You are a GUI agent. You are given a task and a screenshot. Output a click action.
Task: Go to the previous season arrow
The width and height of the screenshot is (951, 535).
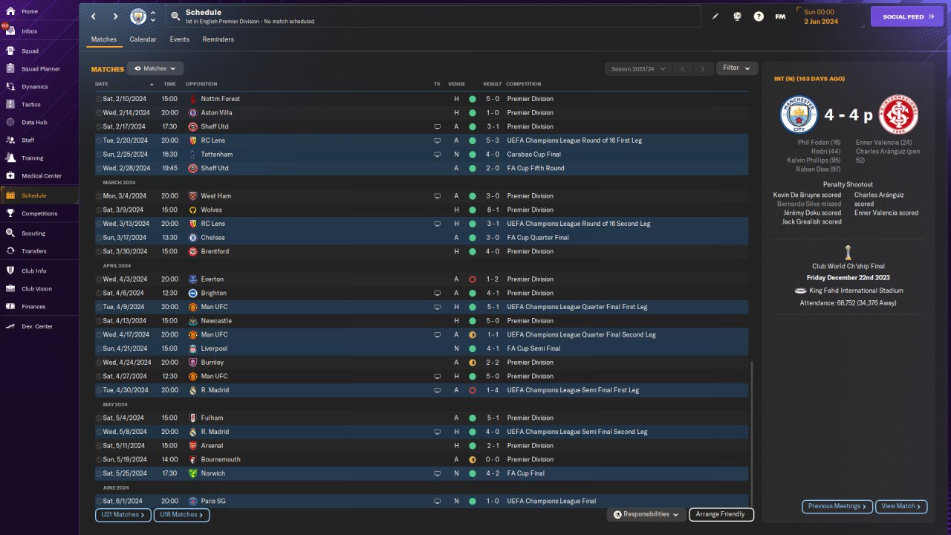tap(682, 69)
